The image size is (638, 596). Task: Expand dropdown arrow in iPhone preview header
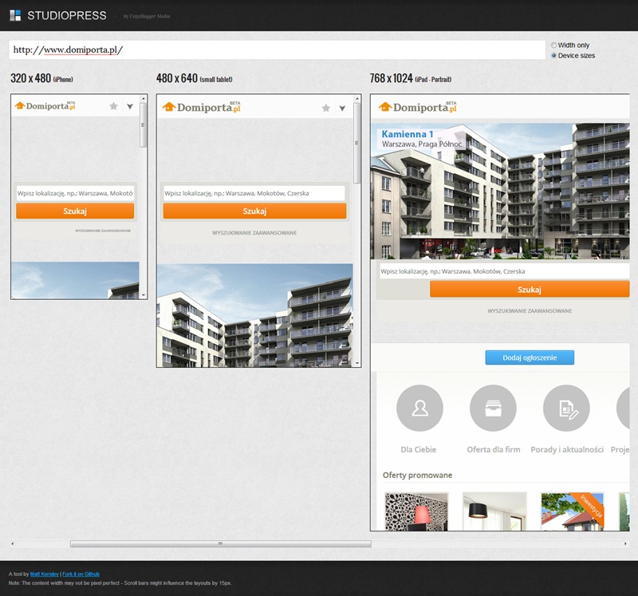point(130,106)
